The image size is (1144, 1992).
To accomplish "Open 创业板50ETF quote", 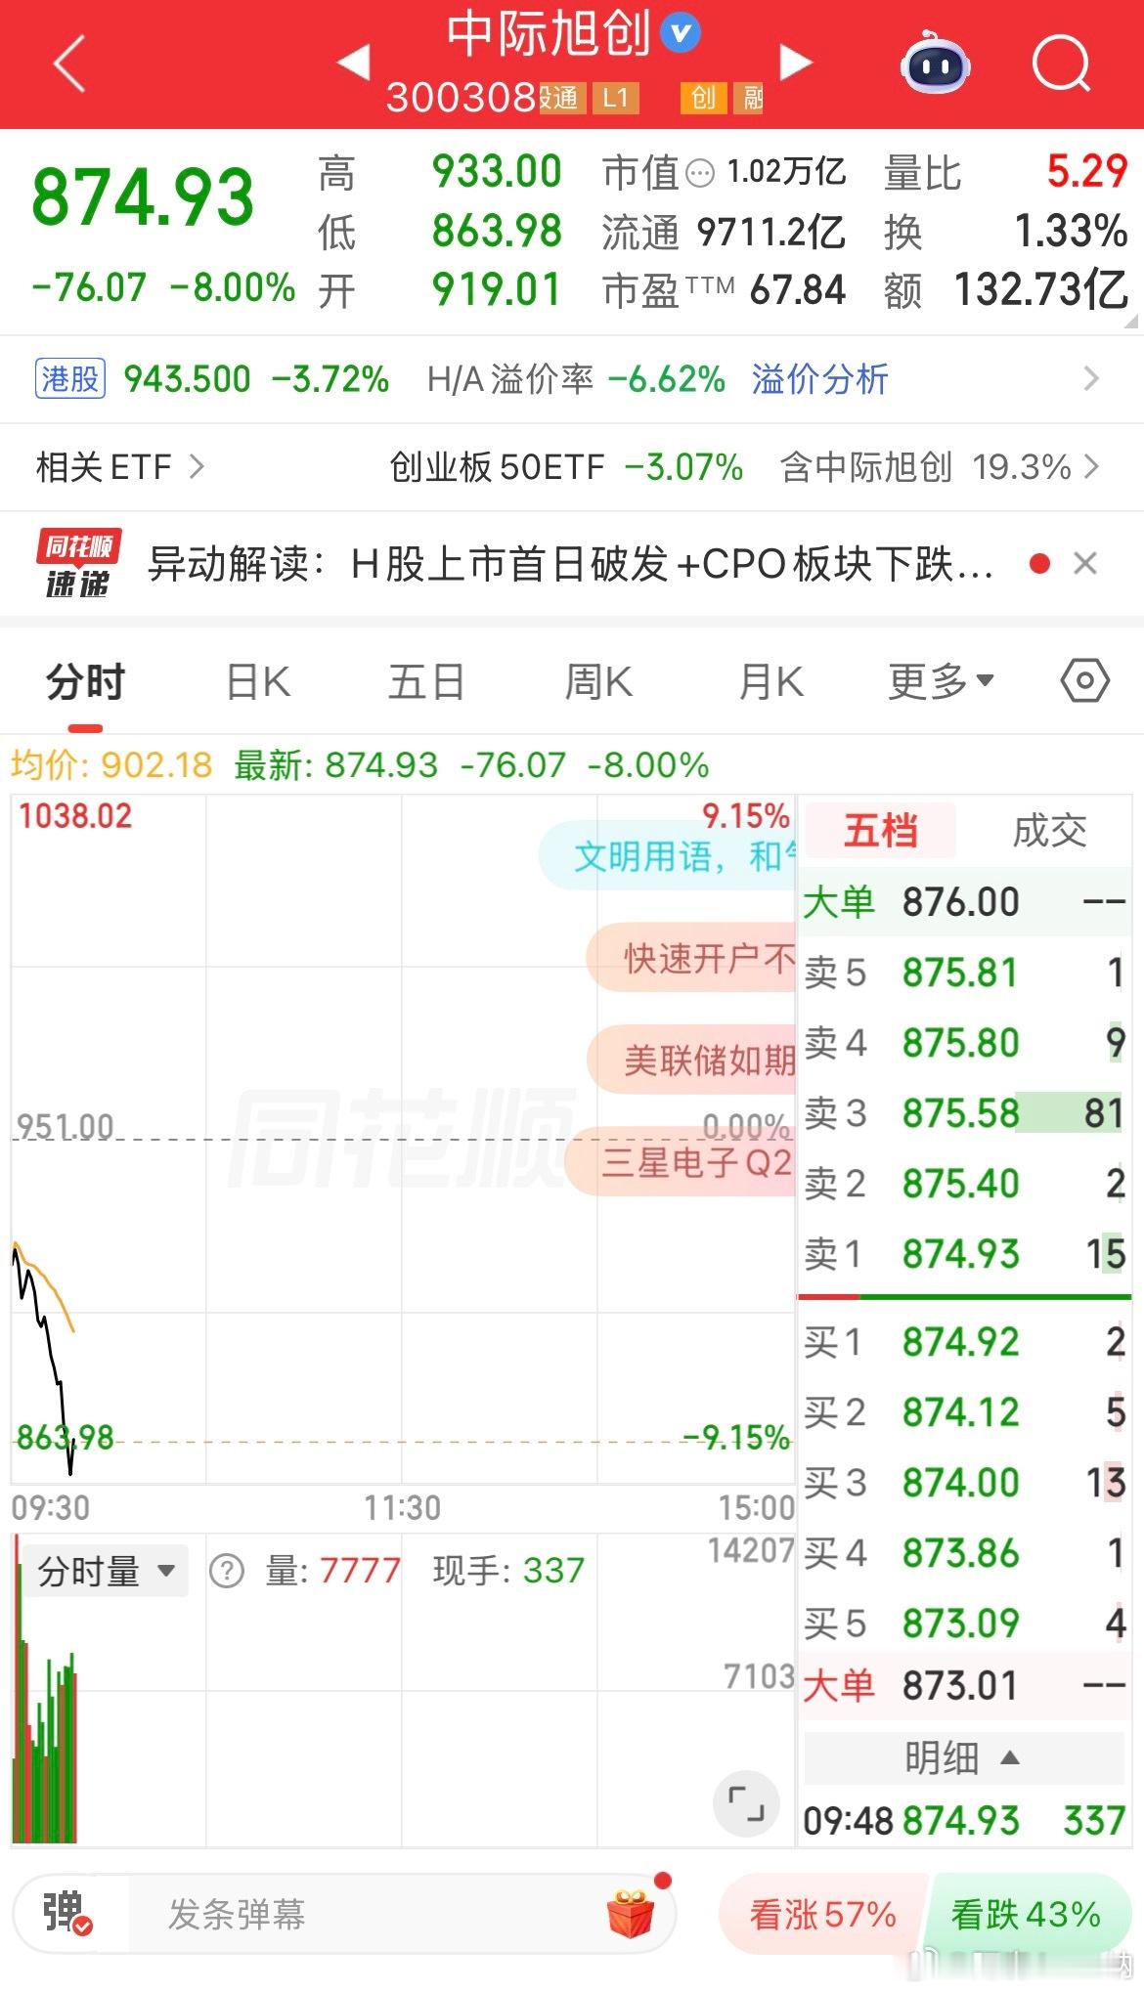I will 566,467.
